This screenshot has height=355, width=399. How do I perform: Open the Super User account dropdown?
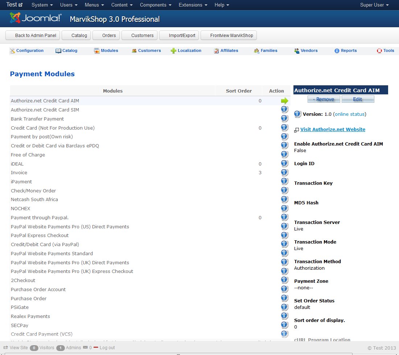click(374, 5)
